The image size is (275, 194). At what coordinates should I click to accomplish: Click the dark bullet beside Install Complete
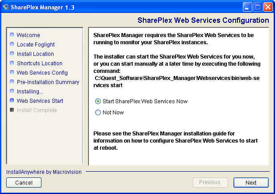coord(12,110)
